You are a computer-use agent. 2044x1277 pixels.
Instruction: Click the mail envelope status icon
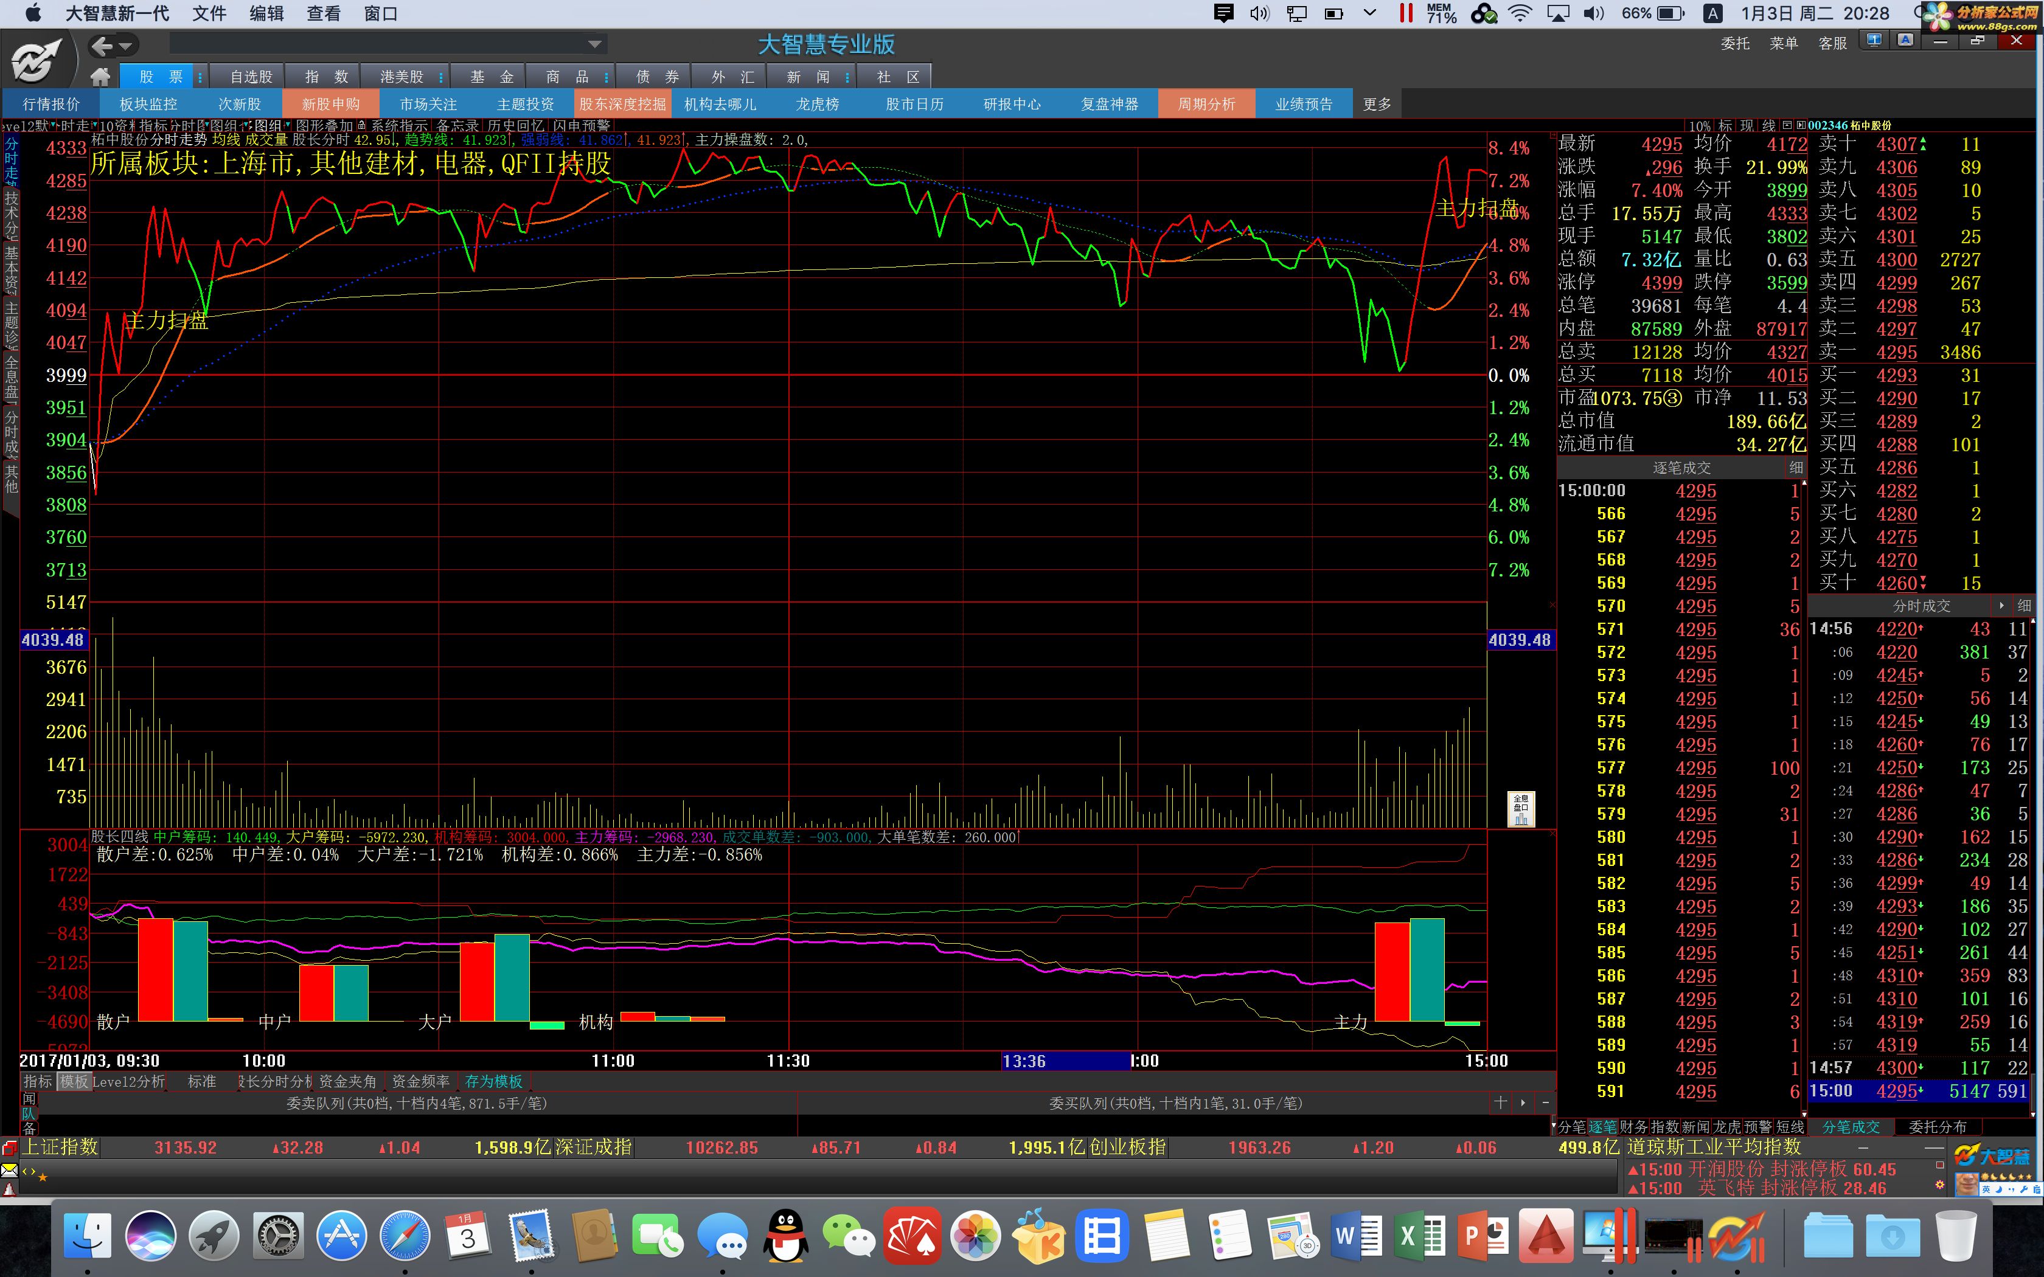9,1171
